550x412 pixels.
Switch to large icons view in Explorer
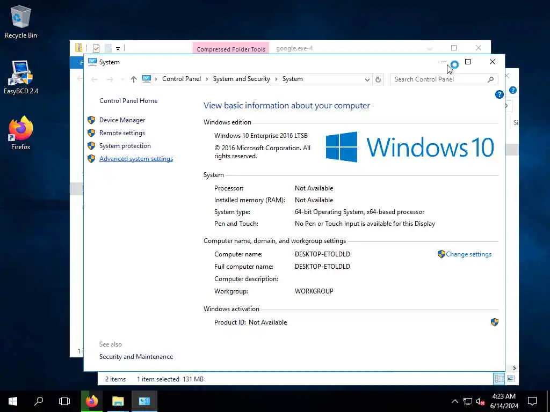511,379
